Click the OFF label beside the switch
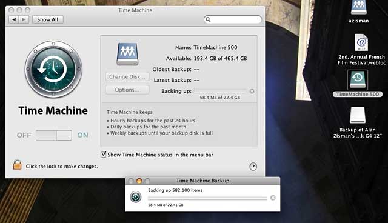The image size is (388, 223). (x=24, y=135)
